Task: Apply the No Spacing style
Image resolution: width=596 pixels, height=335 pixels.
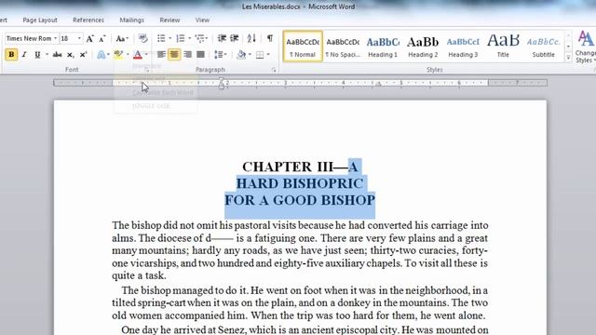Action: (x=343, y=47)
